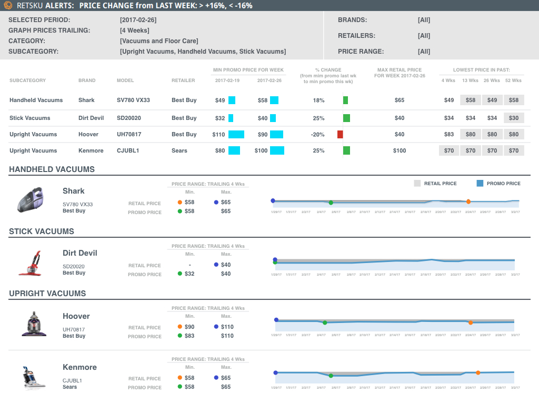The width and height of the screenshot is (539, 404).
Task: Sort by the MODEL column header
Action: (125, 80)
